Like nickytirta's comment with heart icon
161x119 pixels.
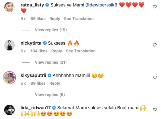point(155,45)
